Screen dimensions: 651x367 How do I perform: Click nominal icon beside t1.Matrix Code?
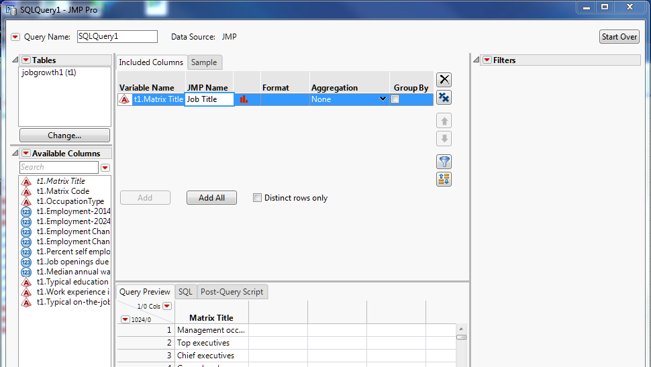pyautogui.click(x=26, y=191)
